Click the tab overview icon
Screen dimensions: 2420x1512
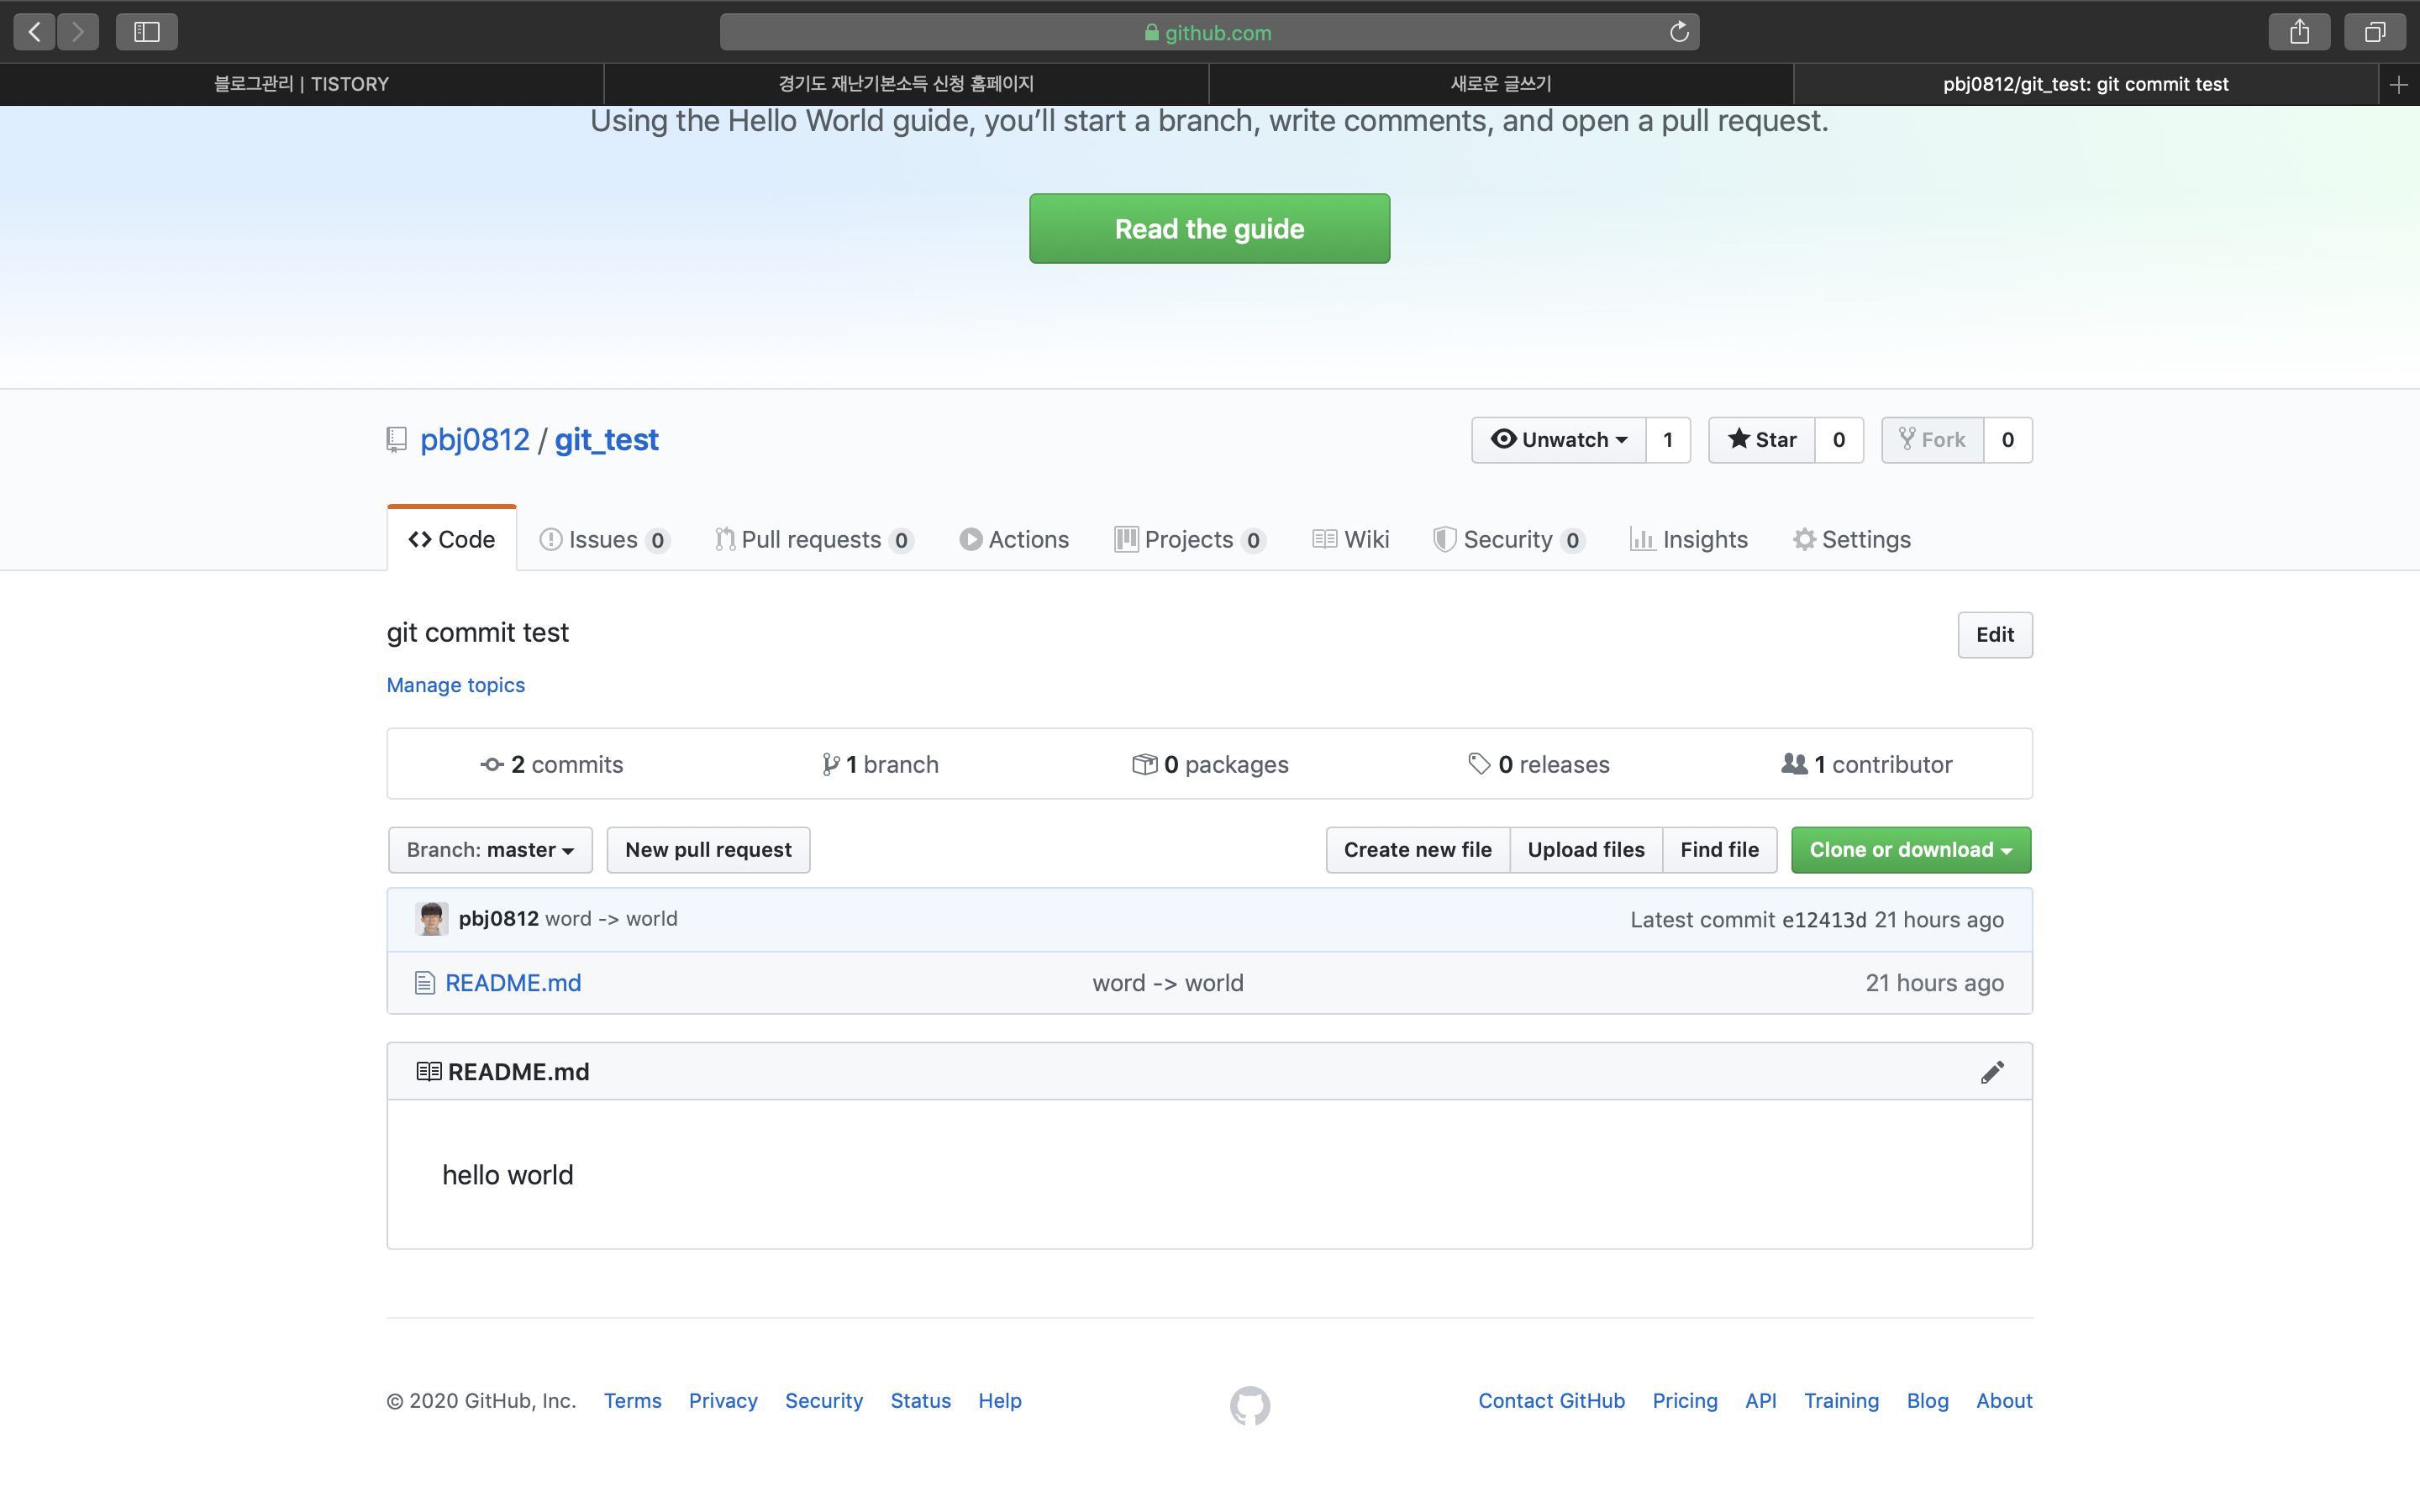point(2375,32)
